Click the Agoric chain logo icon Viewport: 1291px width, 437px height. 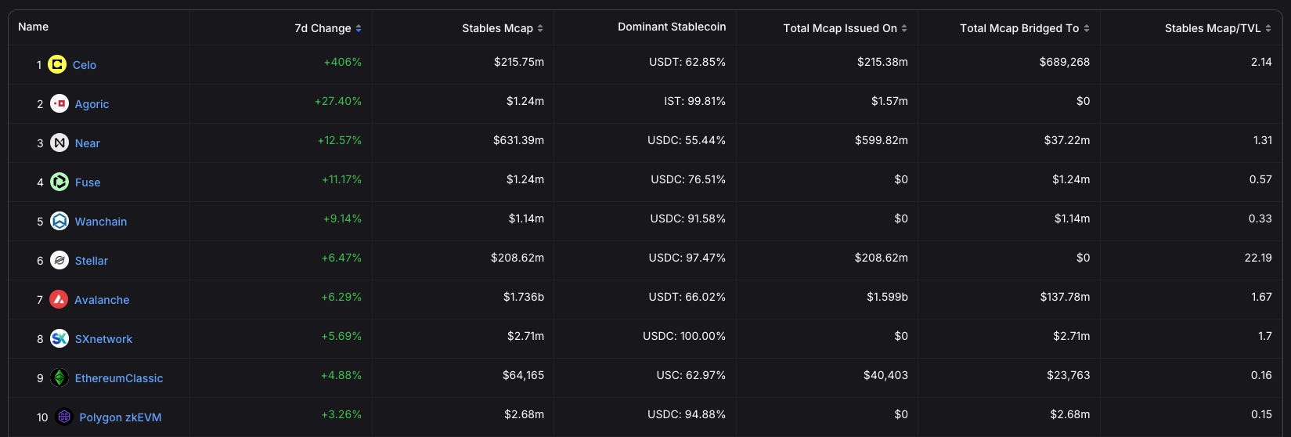click(60, 103)
